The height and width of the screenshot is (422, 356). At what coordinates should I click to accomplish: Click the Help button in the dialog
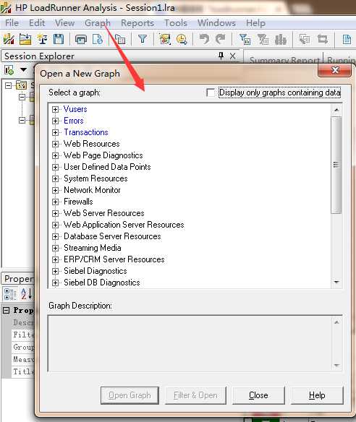pos(317,395)
